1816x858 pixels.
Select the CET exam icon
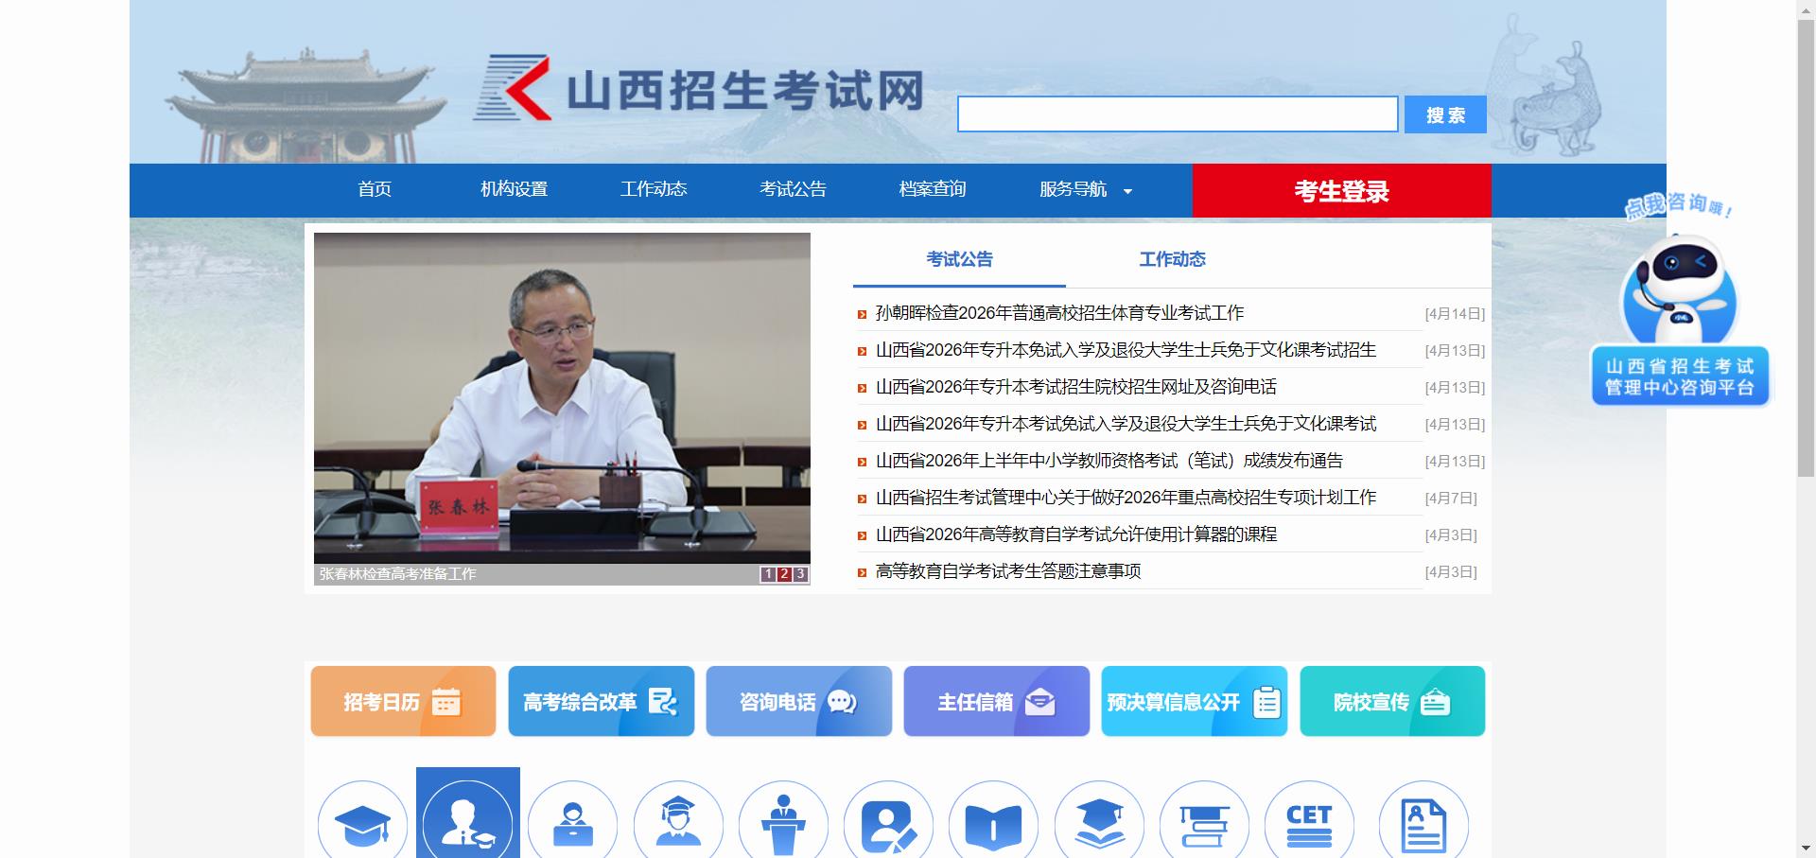click(x=1308, y=824)
